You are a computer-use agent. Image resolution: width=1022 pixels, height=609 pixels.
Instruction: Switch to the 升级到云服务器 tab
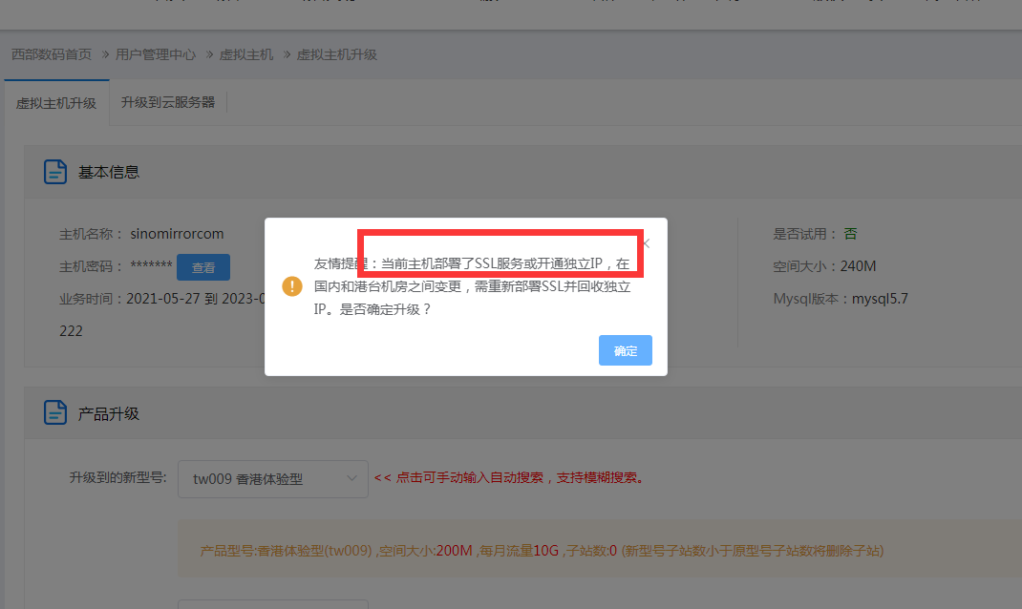168,102
